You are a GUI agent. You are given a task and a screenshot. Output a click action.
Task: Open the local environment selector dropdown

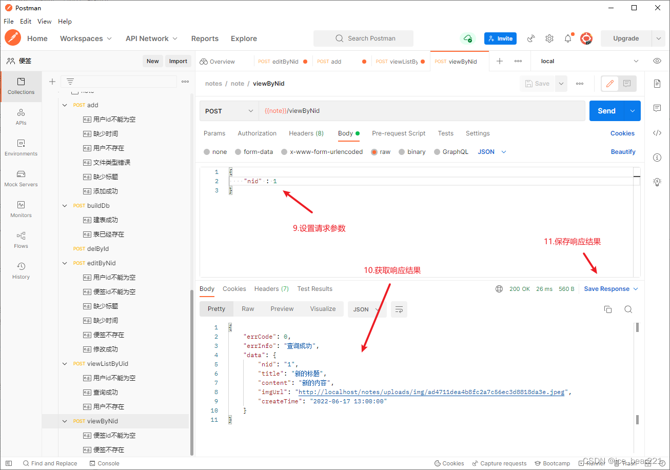pos(589,61)
